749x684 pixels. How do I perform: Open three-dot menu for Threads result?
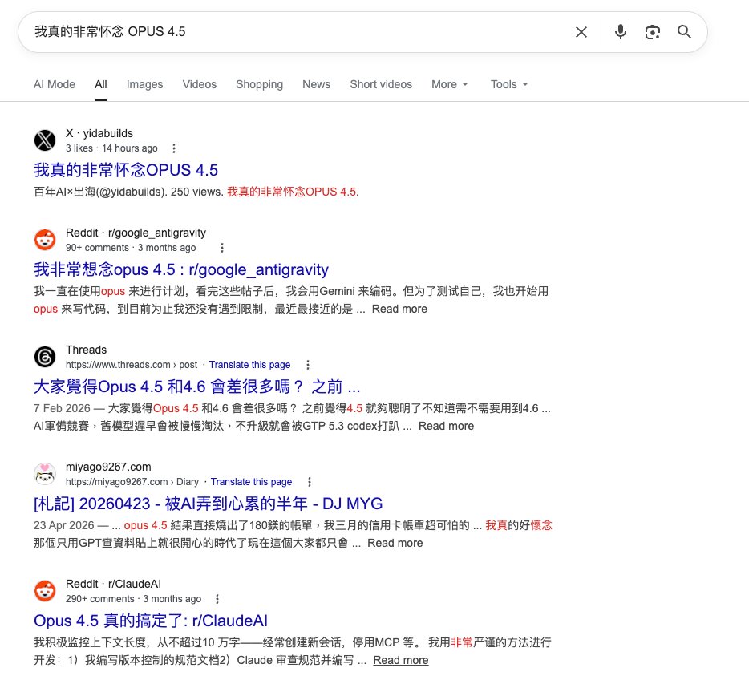pyautogui.click(x=308, y=365)
